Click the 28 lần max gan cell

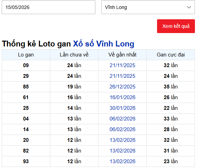coord(170,129)
